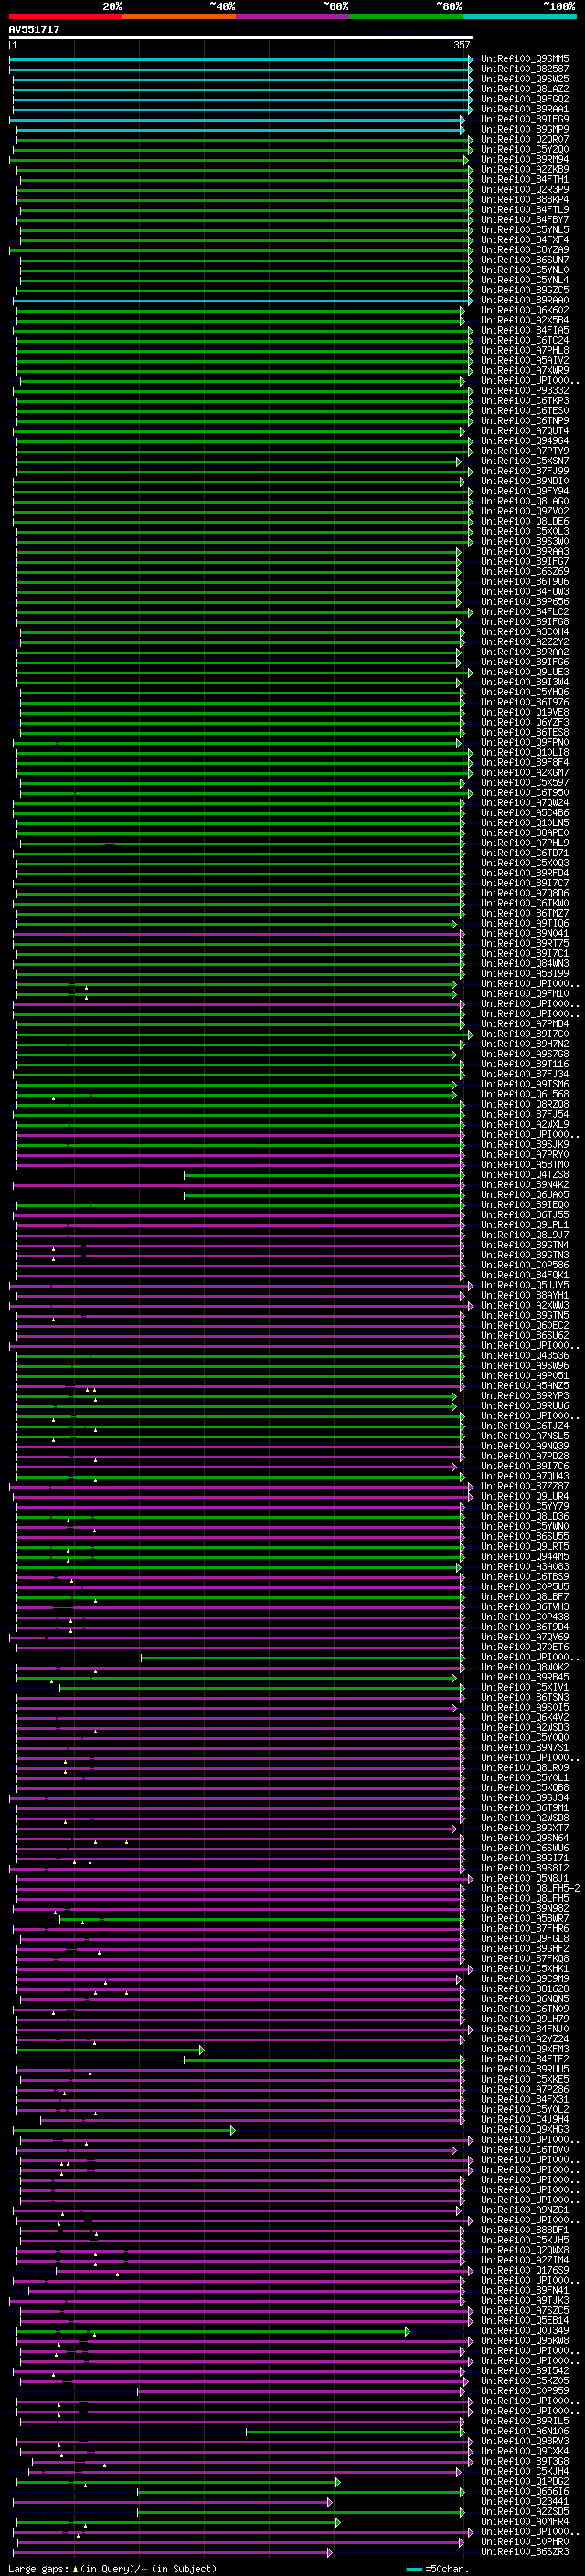Select the UniRef100_B9GMP9 label
The width and height of the screenshot is (585, 2576).
tap(525, 129)
